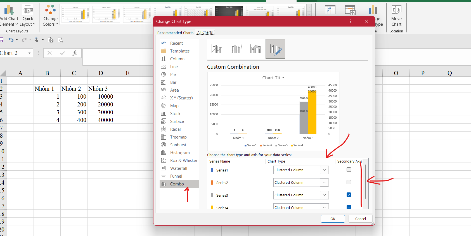The width and height of the screenshot is (471, 236).
Task: Expand the Series2 chart type dropdown
Action: (x=324, y=182)
